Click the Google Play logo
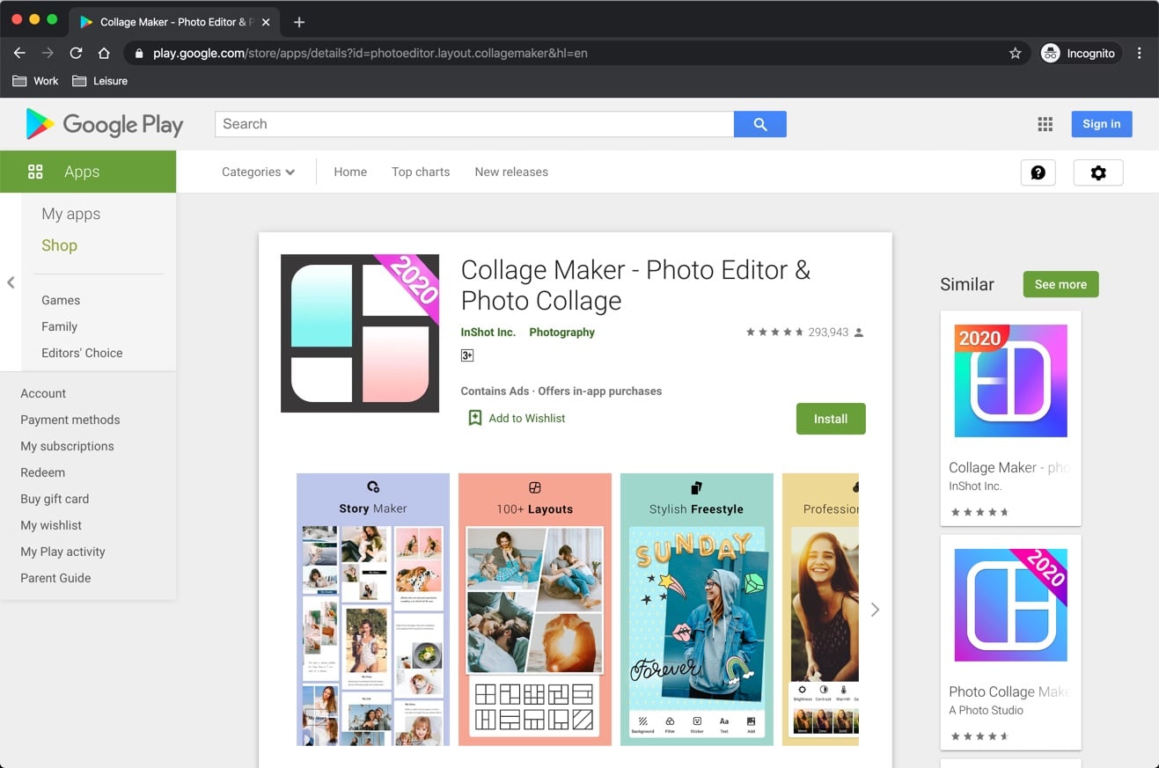 104,124
